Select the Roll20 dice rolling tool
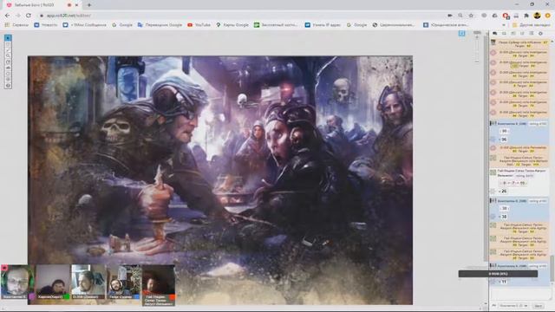Screen dimensions: 555x312 click(x=8, y=79)
